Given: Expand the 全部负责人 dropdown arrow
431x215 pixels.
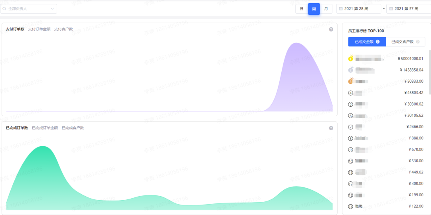Looking at the screenshot, I should tap(53, 9).
